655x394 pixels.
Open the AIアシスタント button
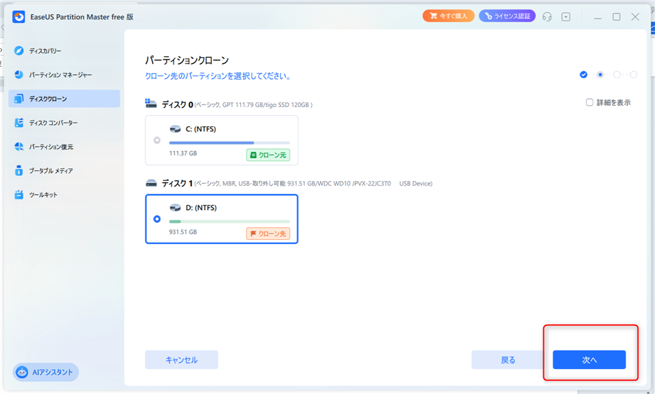point(46,372)
